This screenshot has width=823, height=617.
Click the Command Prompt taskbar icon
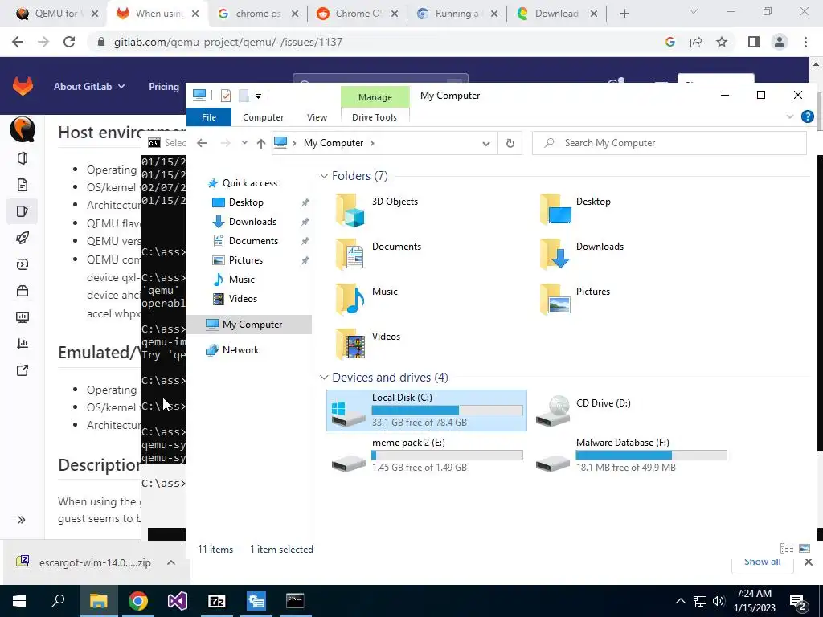tap(295, 601)
